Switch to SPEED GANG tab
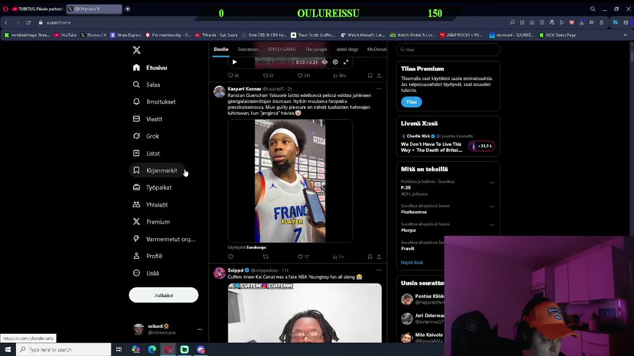The image size is (634, 356). tap(282, 49)
